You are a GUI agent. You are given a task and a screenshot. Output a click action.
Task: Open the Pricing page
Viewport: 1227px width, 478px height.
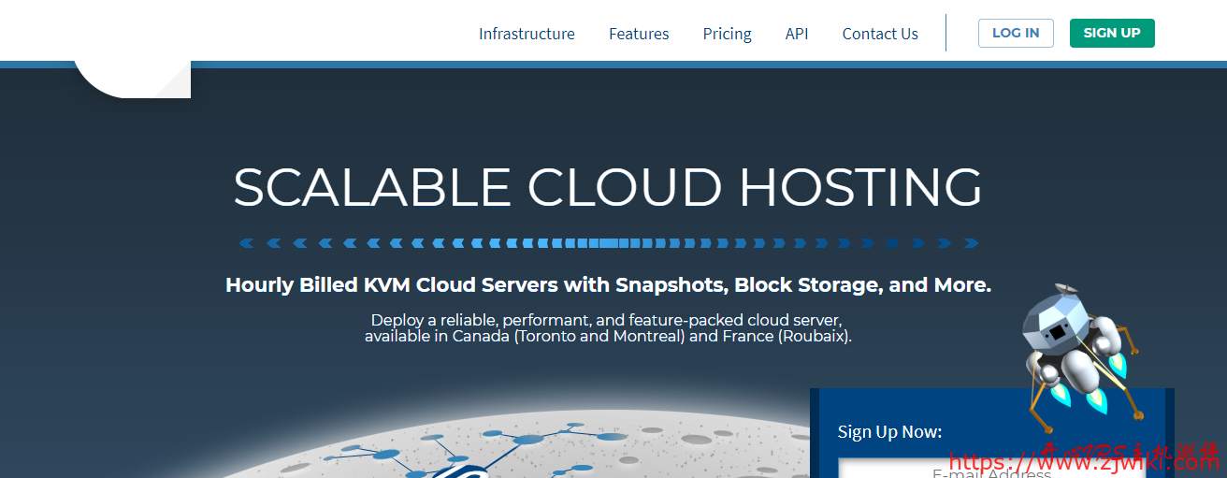pyautogui.click(x=727, y=34)
